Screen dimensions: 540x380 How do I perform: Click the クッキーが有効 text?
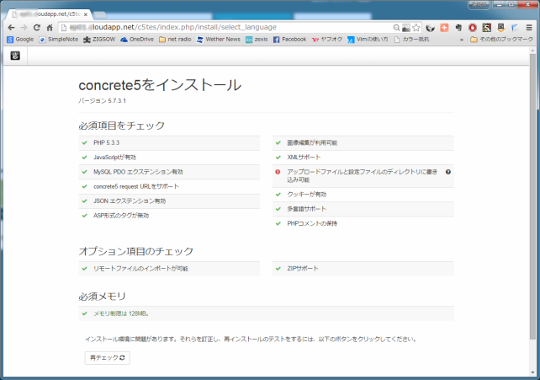(x=306, y=194)
